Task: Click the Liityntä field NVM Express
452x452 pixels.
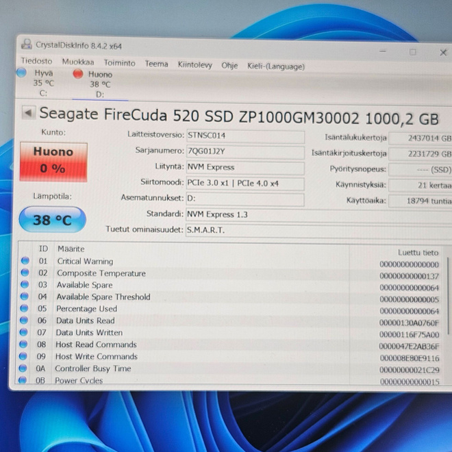Action: pyautogui.click(x=245, y=168)
